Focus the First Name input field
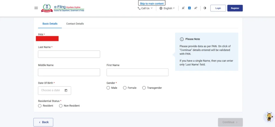 pyautogui.click(x=137, y=72)
